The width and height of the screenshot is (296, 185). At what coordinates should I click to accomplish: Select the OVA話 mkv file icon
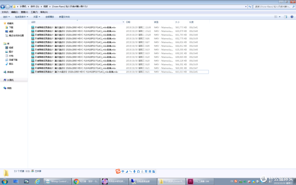33,72
